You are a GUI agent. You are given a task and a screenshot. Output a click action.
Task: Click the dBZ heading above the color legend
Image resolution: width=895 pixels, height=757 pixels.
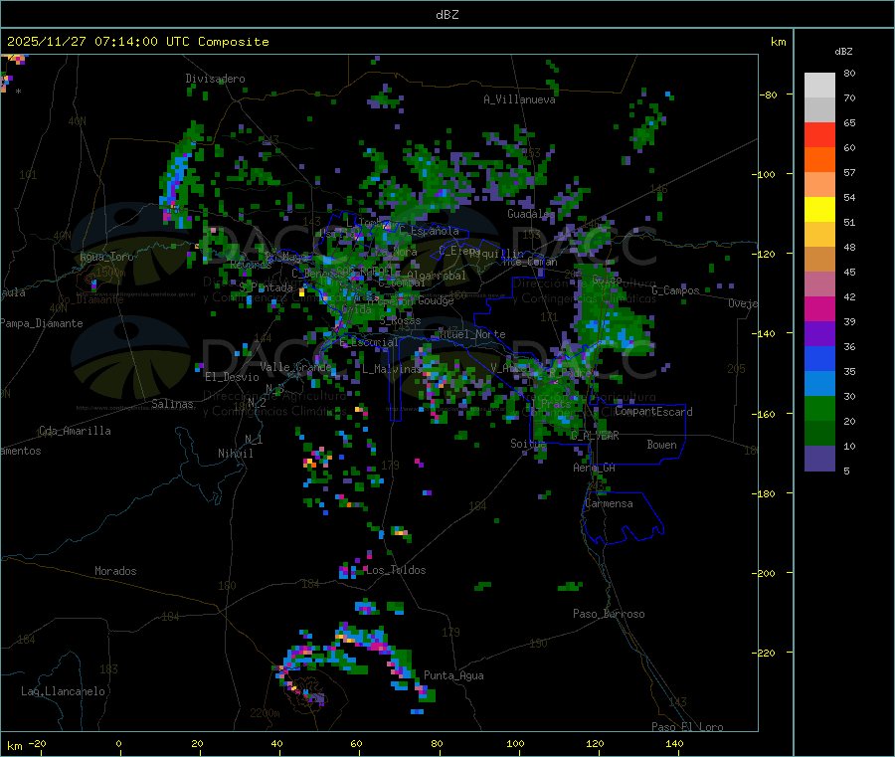tap(843, 52)
